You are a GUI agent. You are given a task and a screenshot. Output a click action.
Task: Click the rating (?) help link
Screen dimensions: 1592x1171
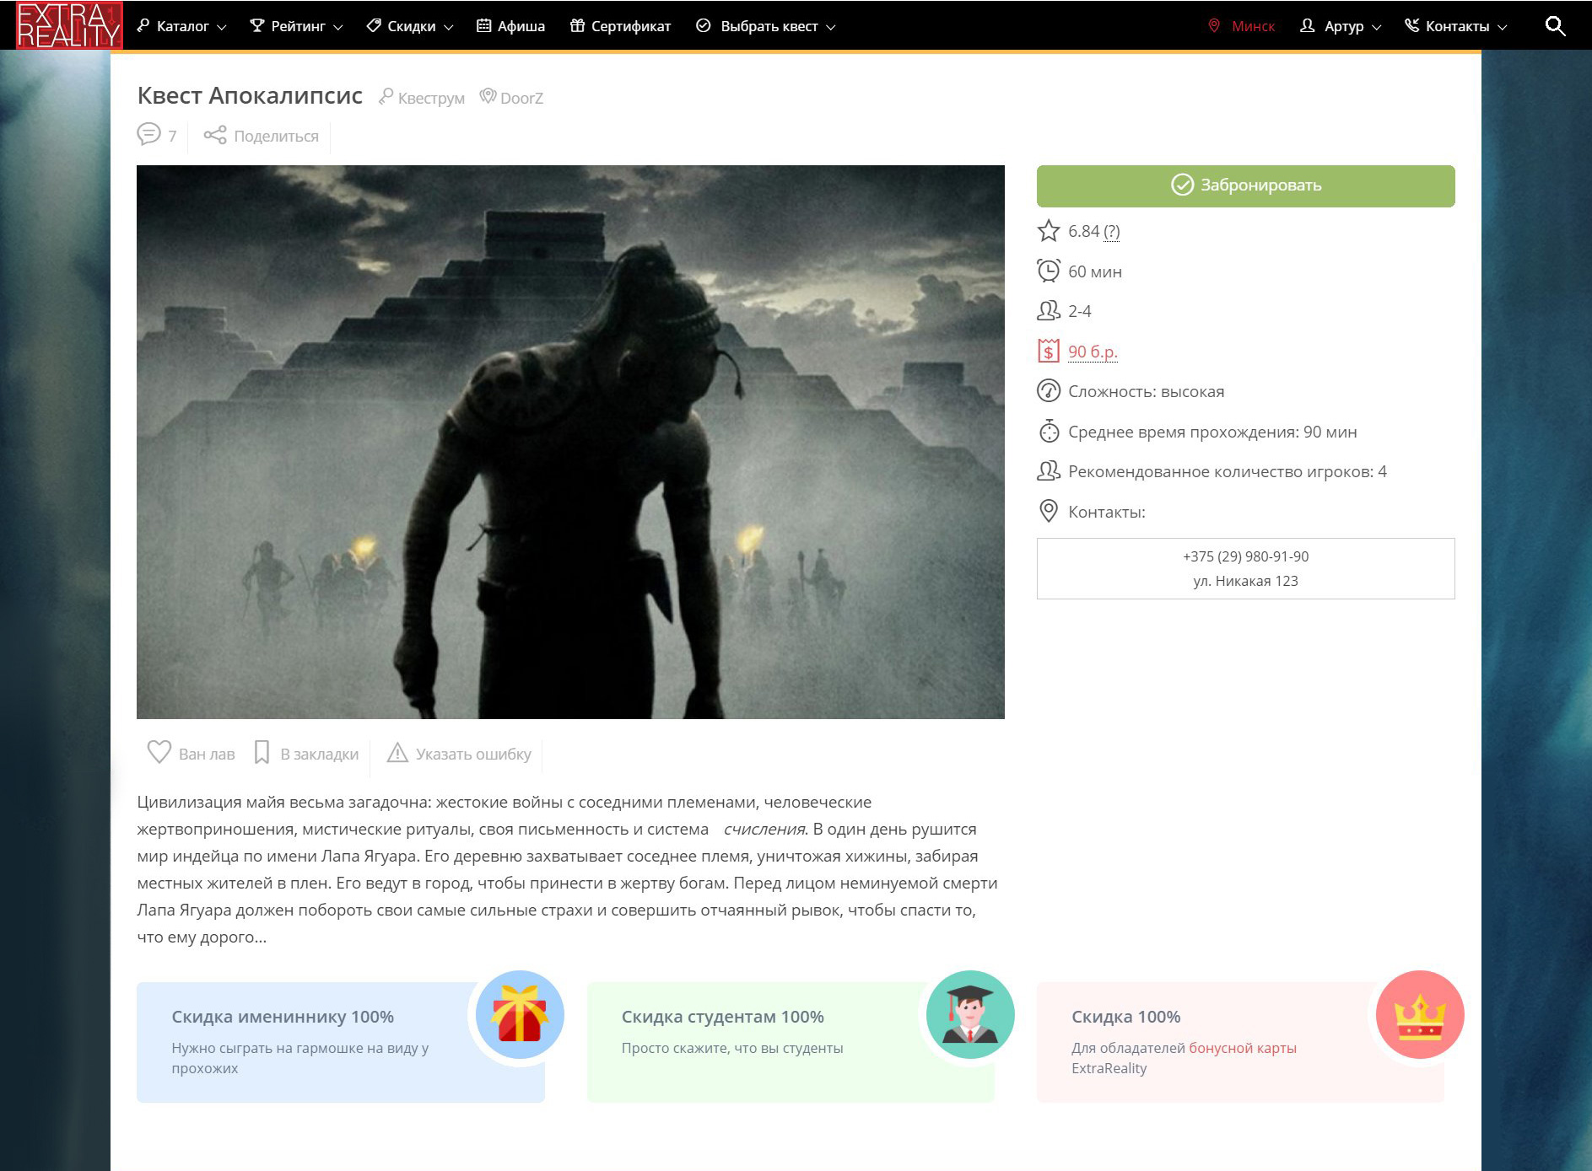point(1112,232)
